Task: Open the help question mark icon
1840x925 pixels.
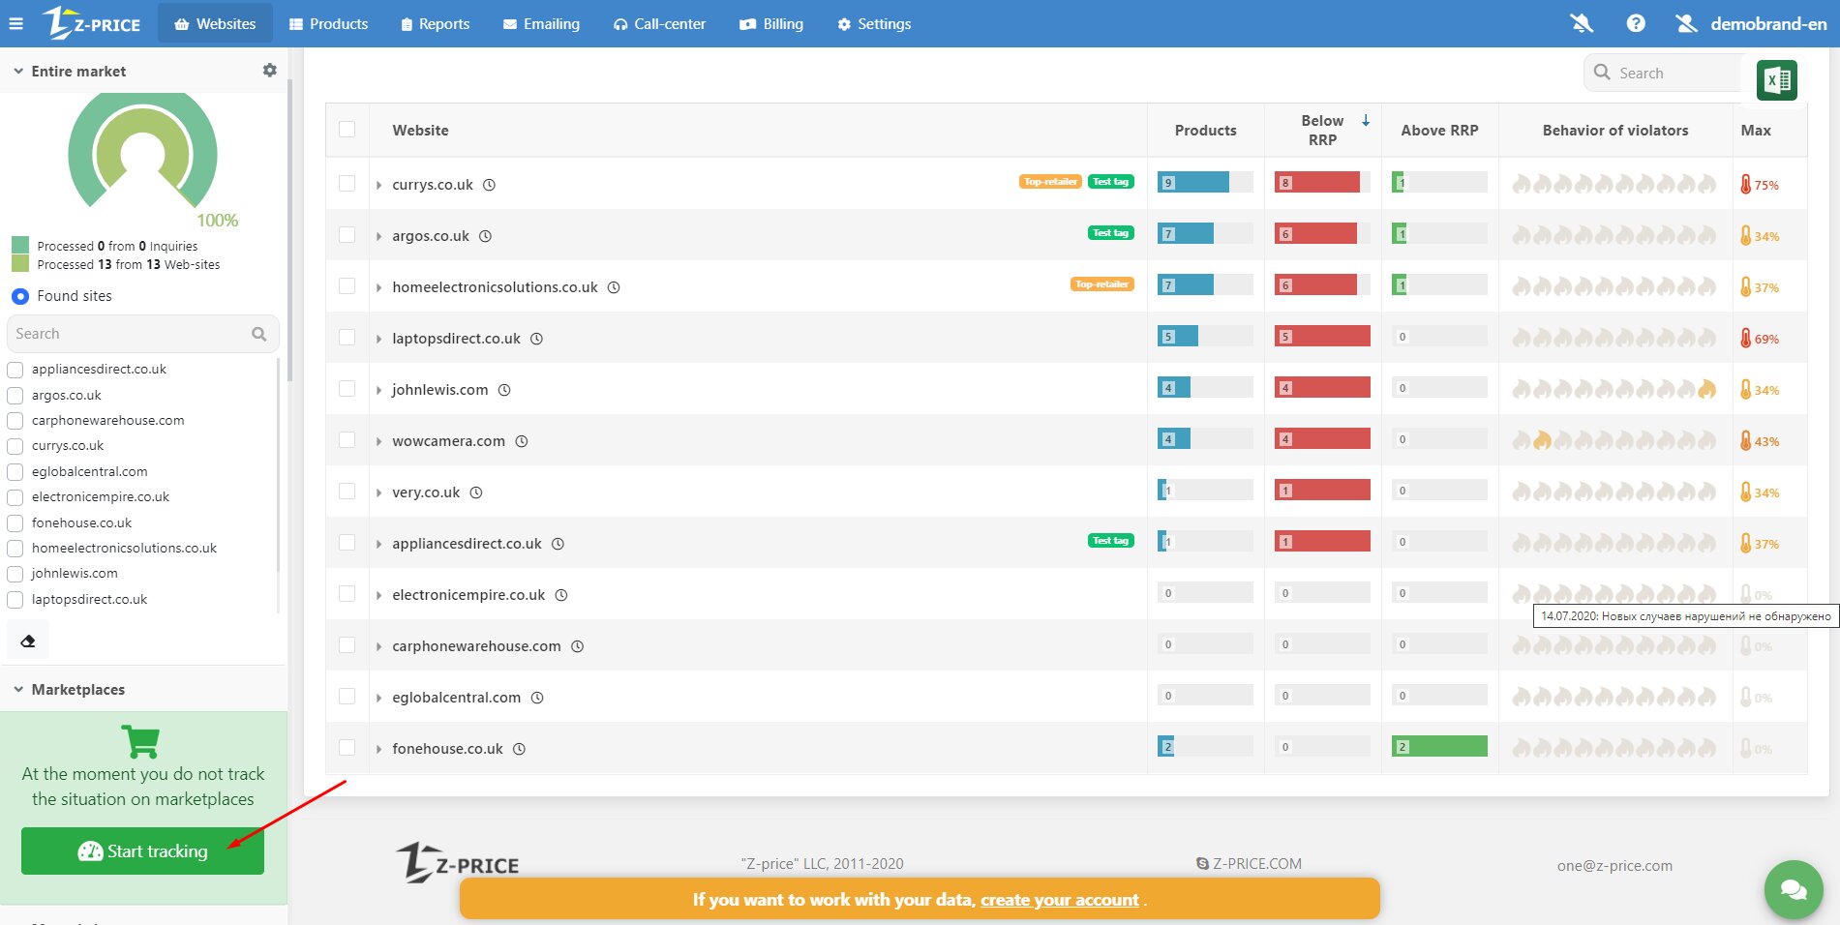Action: click(x=1636, y=23)
